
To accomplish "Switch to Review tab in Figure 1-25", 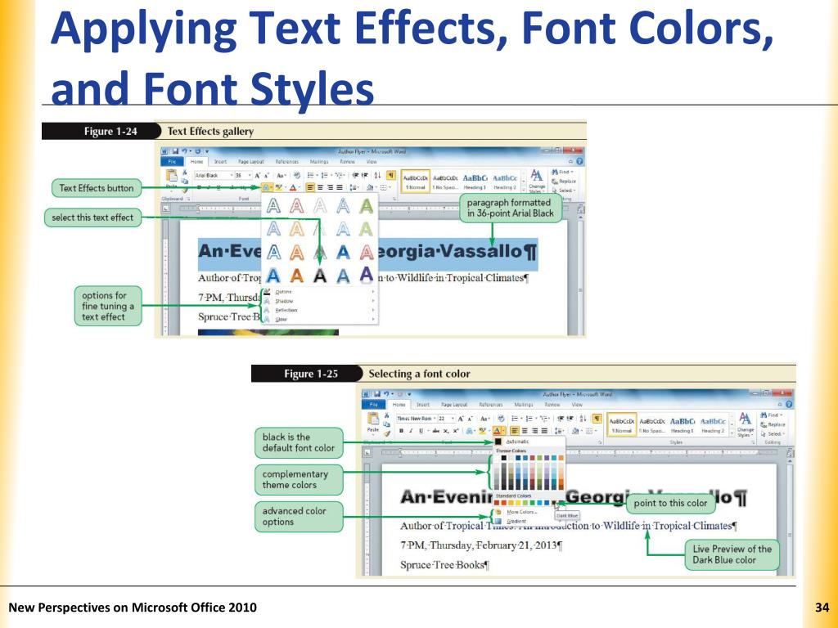I will click(552, 405).
